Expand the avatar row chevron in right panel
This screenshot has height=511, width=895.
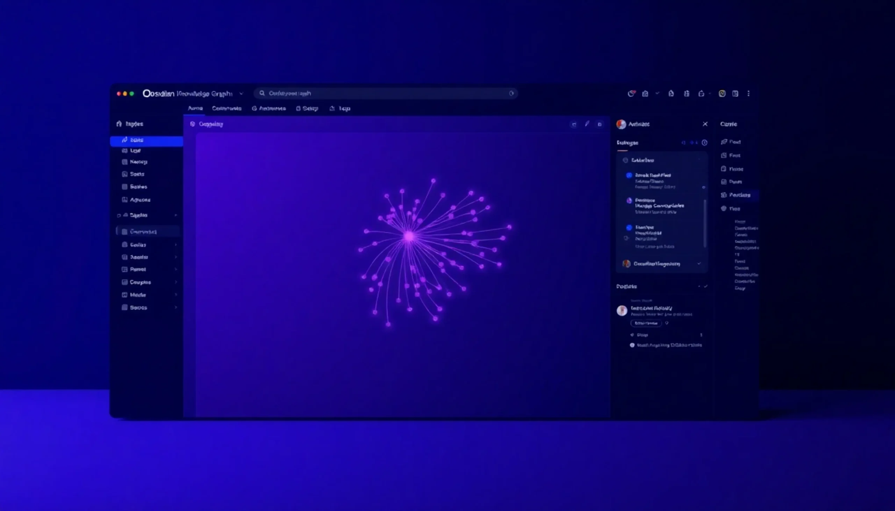pos(699,264)
